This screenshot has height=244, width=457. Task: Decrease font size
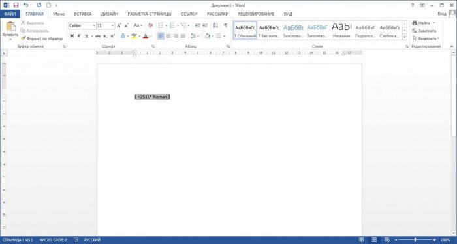127,25
